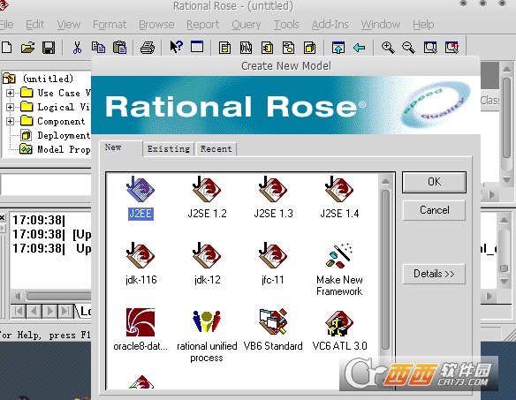Select the J2SE 1.3 framework icon
Viewport: 516px width, 400px height.
[273, 190]
